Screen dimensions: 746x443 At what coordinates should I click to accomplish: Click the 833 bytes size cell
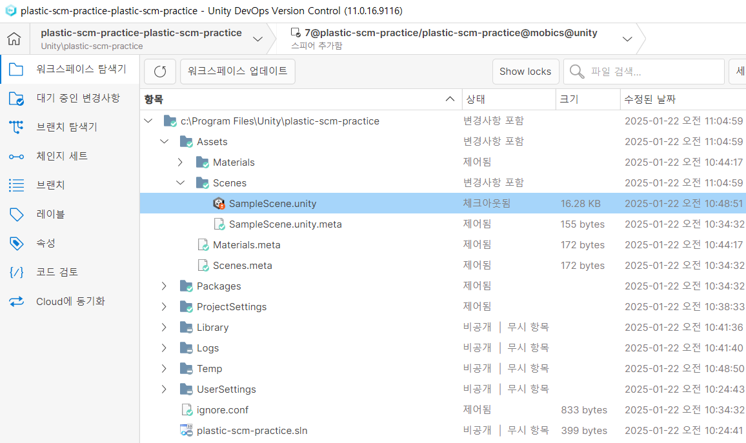click(584, 410)
